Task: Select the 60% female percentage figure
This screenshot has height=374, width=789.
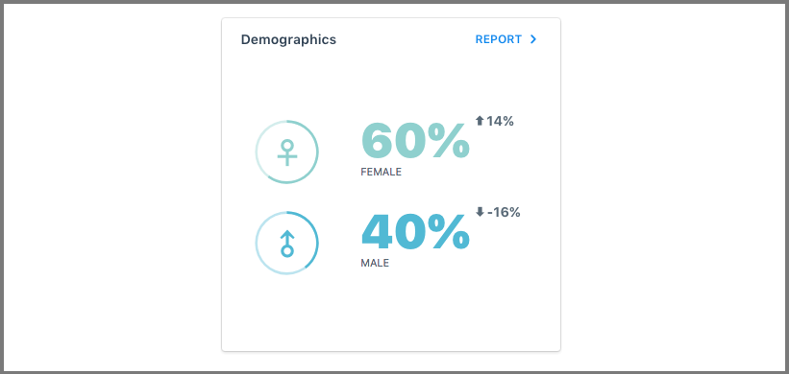Action: tap(415, 142)
